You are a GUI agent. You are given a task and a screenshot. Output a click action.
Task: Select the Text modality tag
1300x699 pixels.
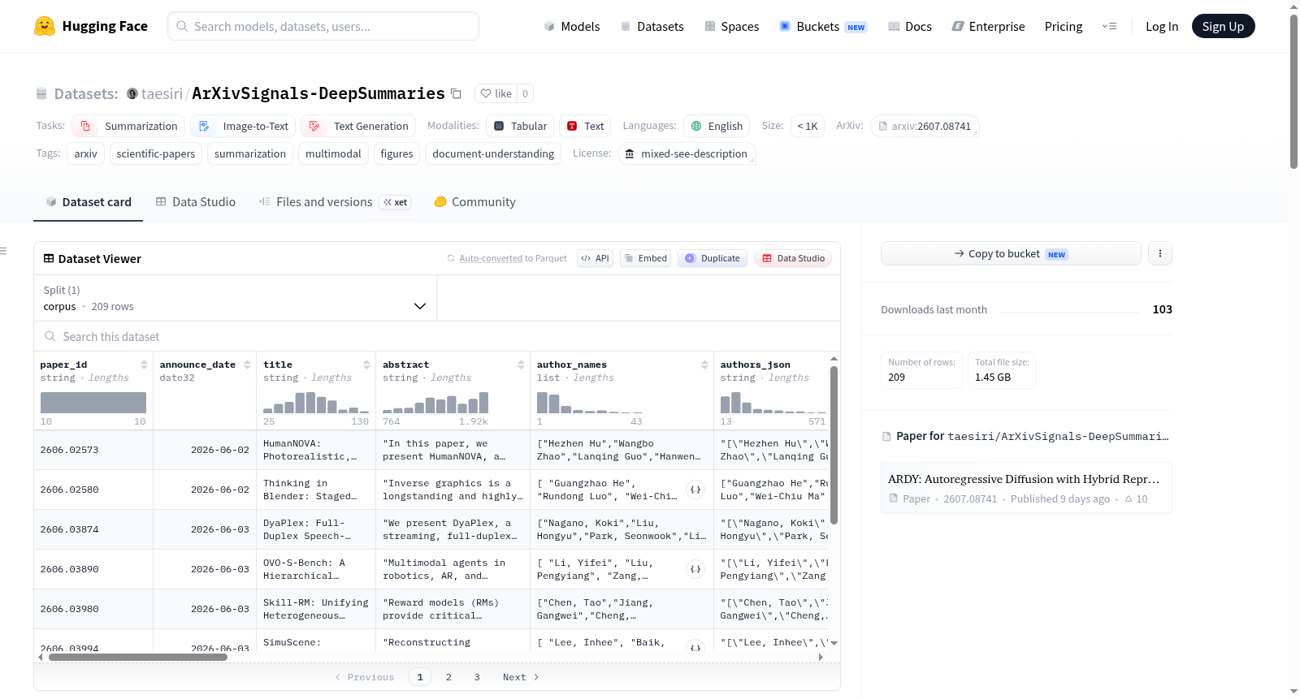tap(585, 127)
